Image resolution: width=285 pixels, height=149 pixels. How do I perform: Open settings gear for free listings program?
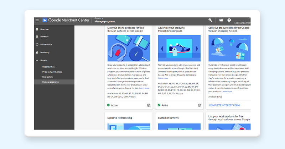tap(149, 105)
